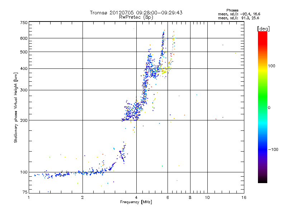Image resolution: width=287 pixels, height=215 pixels.
Task: Click the x-axis tick label "6"
Action: (168, 197)
